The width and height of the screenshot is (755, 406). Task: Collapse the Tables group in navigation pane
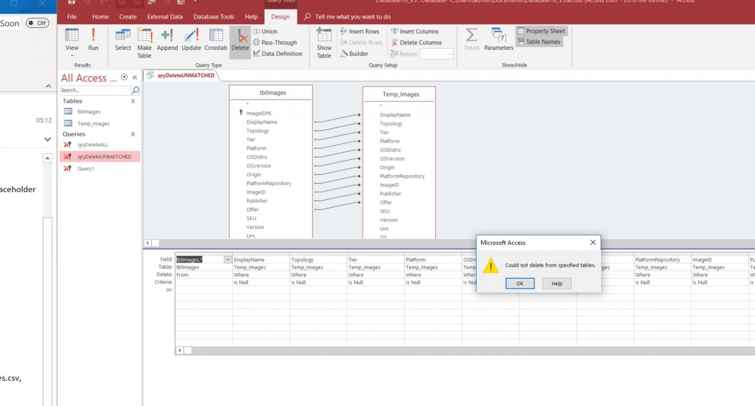pos(134,101)
